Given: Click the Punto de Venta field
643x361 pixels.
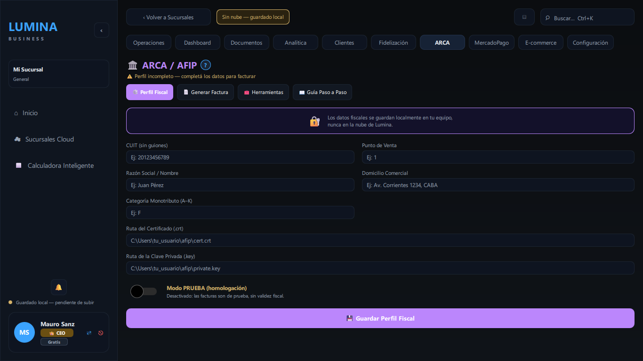Looking at the screenshot, I should point(498,157).
